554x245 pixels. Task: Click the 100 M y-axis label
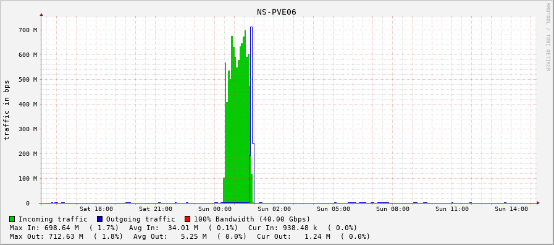(28, 179)
